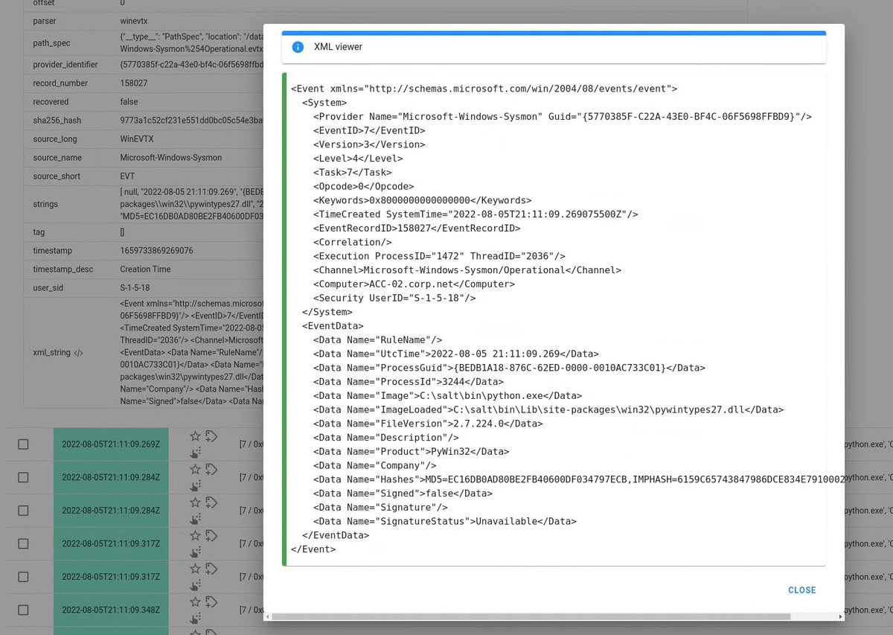Check the box of the first 21:11:09.317Z row
The width and height of the screenshot is (893, 635).
[23, 543]
